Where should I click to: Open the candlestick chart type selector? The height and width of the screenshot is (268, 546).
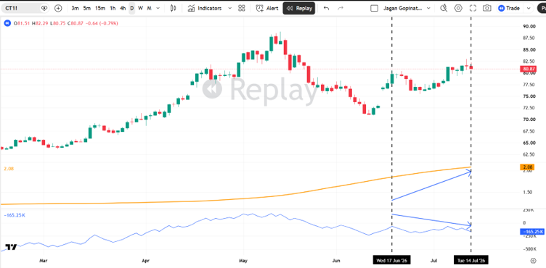[173, 9]
